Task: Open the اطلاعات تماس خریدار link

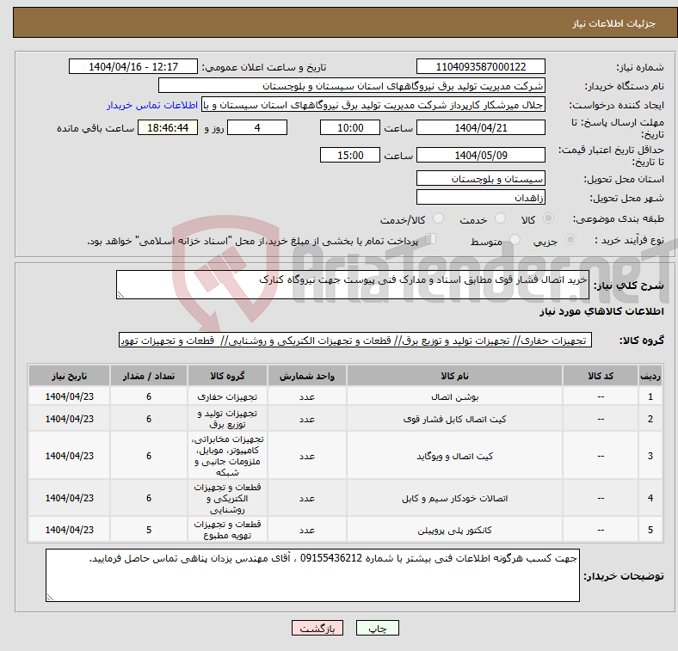Action: tap(152, 105)
